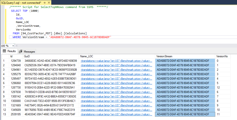Open Name_LOC link in row 4
Screen dimensions: 237x120
[x=116, y=74]
